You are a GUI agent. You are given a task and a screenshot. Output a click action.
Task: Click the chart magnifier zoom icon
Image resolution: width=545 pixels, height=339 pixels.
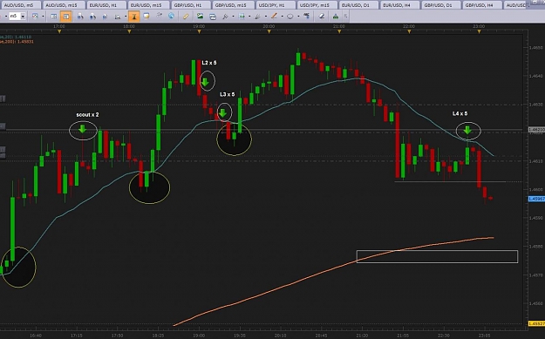(118, 17)
